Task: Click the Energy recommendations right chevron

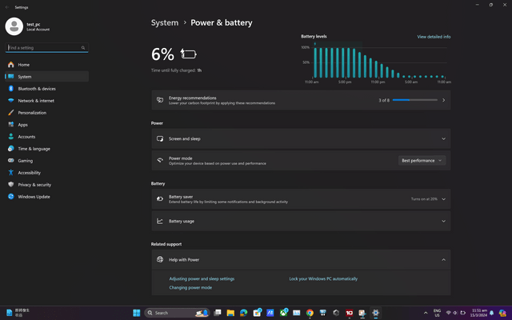Action: point(443,100)
